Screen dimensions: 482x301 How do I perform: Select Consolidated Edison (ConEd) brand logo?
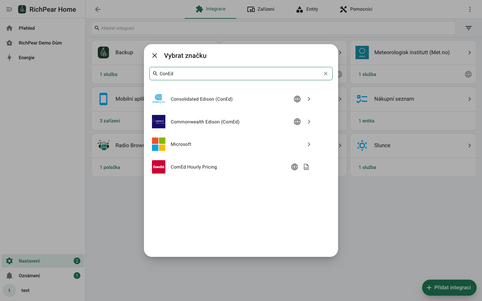click(159, 99)
